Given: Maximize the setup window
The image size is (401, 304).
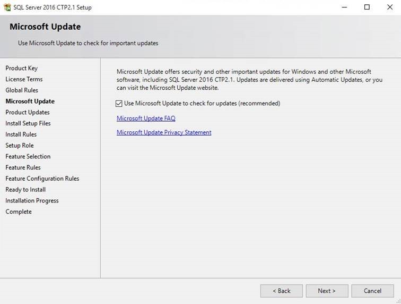Looking at the screenshot, I should click(x=367, y=7).
